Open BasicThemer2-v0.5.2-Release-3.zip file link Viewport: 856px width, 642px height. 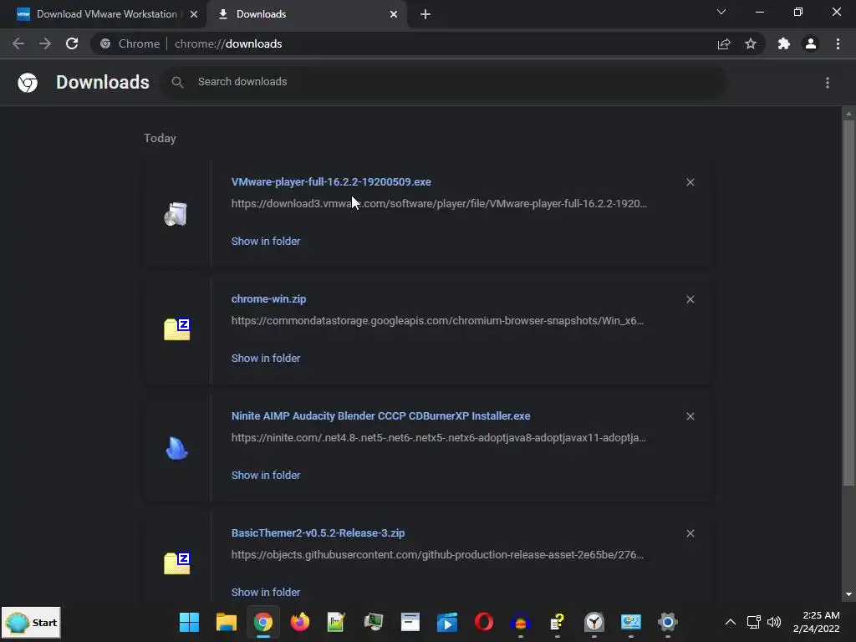[x=318, y=532]
